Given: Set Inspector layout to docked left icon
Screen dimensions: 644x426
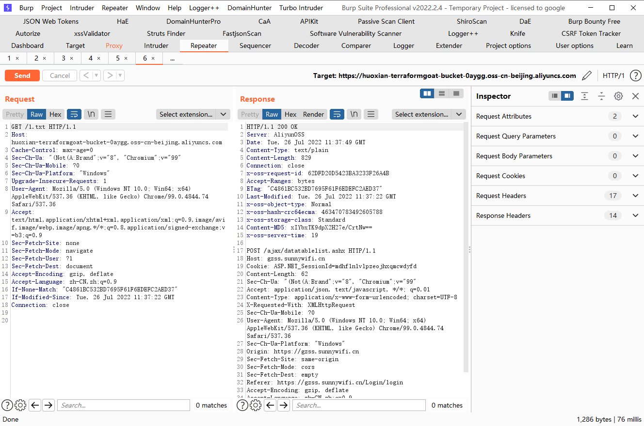Looking at the screenshot, I should 555,96.
